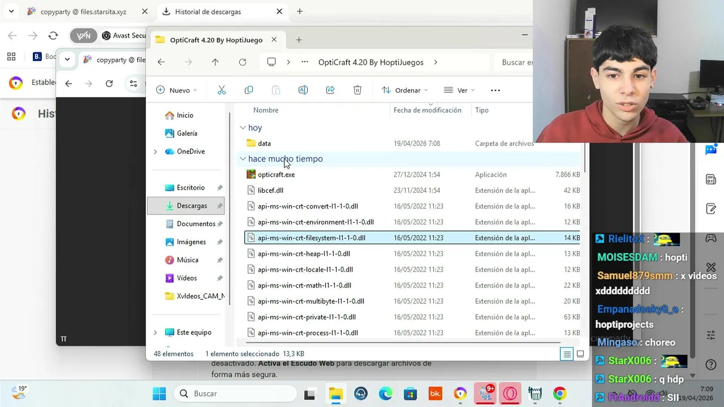This screenshot has height=407, width=724.
Task: Switch to large thumbnails view icon
Action: pos(580,354)
